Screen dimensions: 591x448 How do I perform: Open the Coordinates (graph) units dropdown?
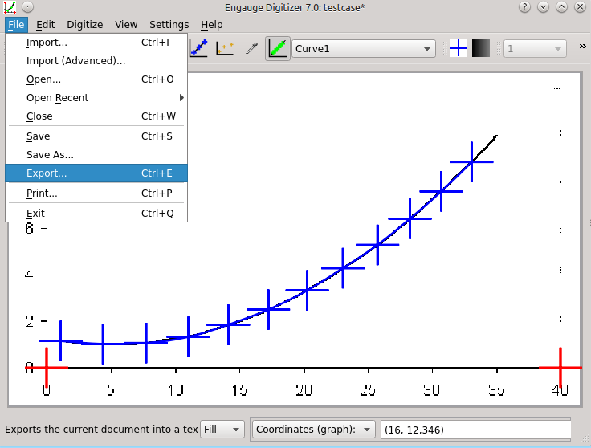point(313,430)
